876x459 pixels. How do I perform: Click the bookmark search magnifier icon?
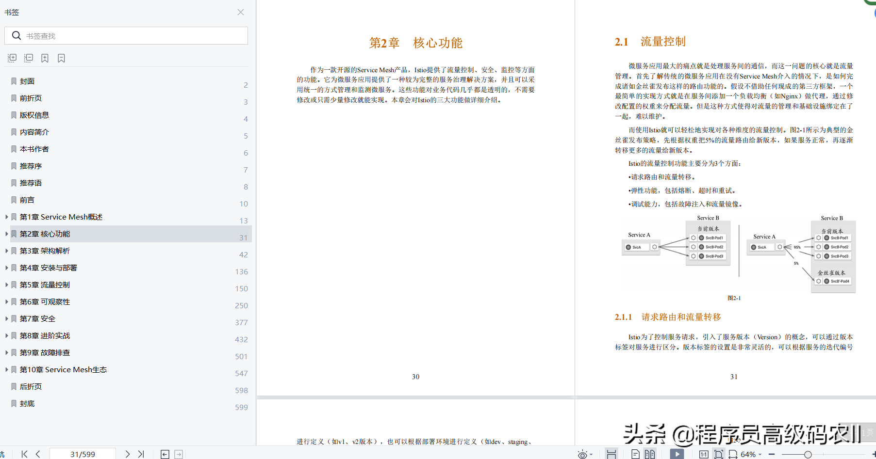[x=17, y=36]
